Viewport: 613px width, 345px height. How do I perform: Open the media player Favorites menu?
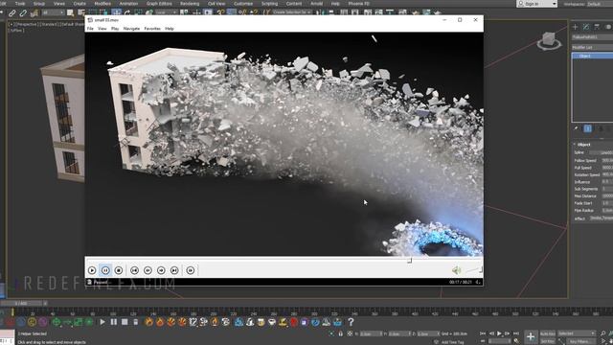tap(152, 29)
